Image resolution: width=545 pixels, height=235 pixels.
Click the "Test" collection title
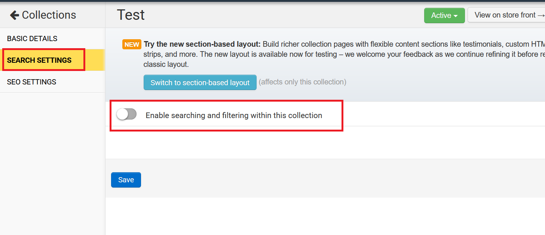(x=131, y=15)
